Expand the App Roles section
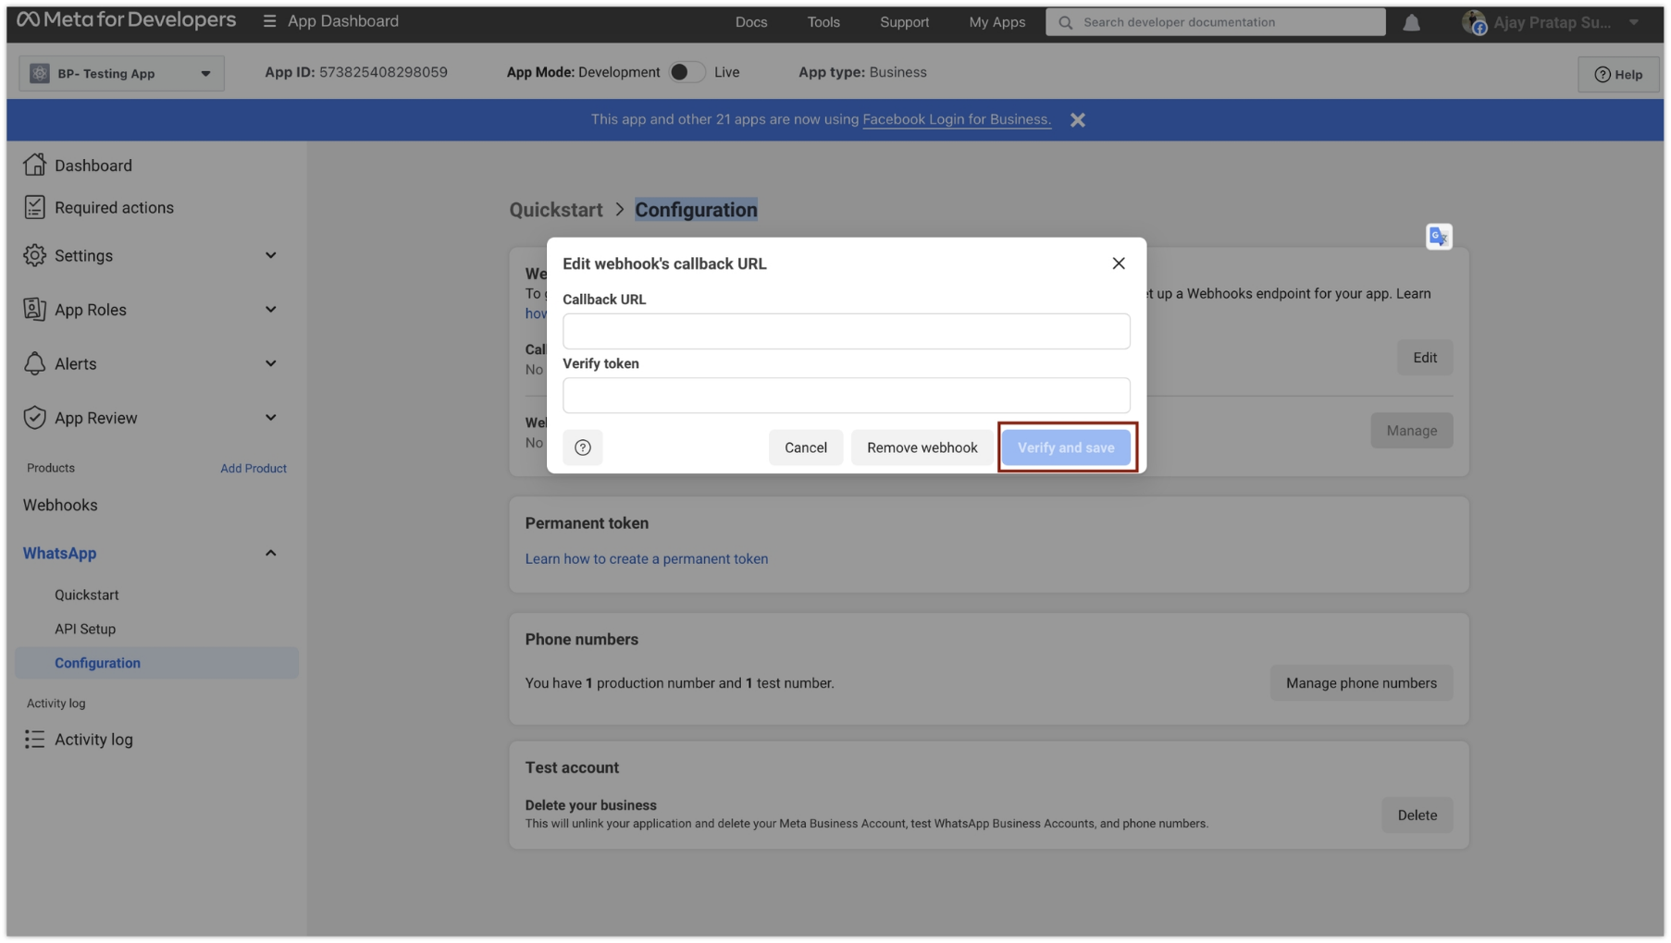 (x=270, y=310)
